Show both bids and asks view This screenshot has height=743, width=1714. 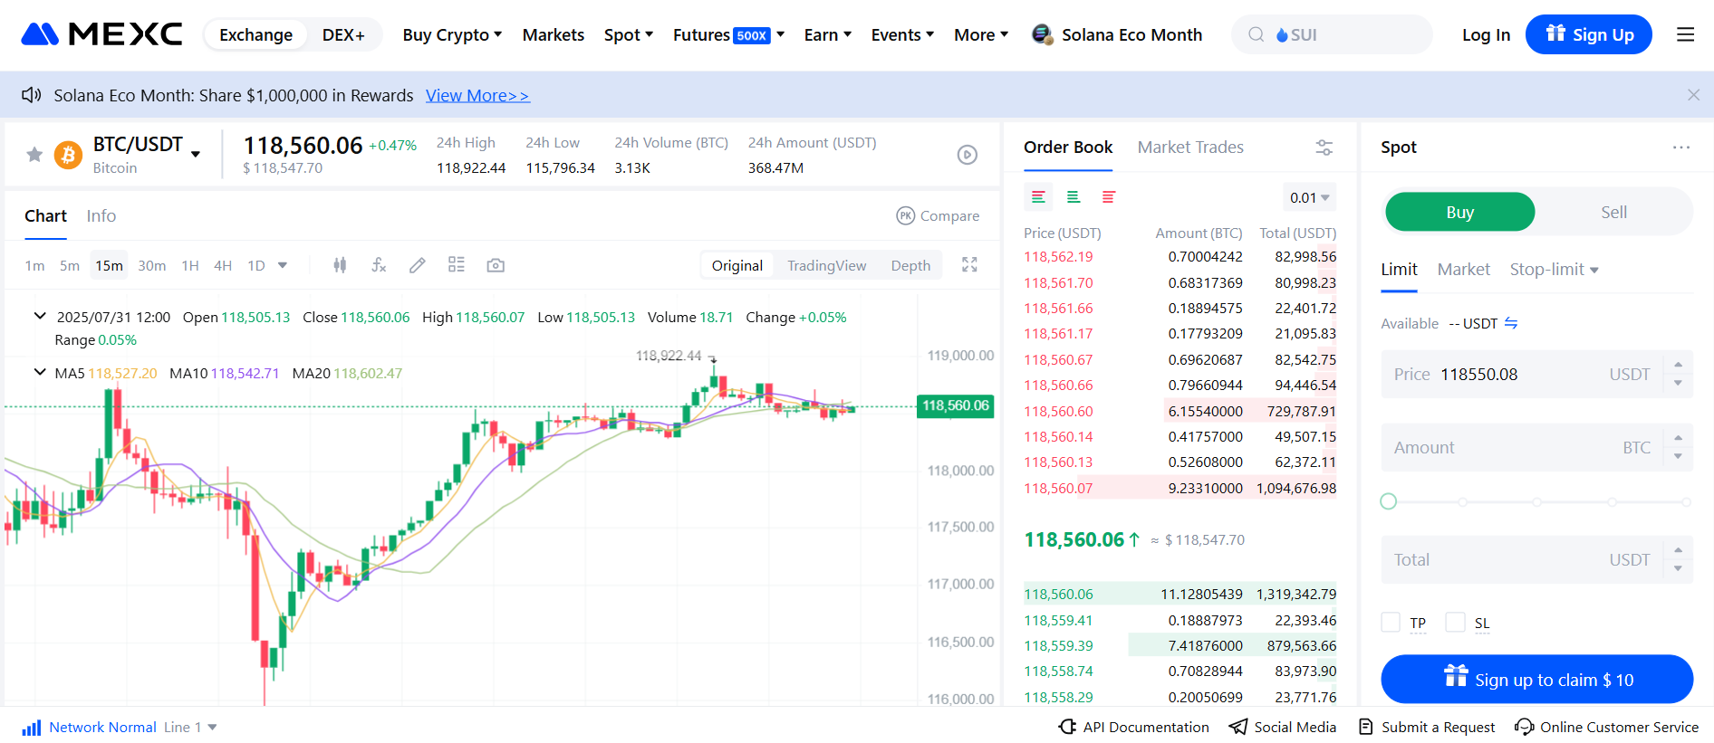point(1038,196)
